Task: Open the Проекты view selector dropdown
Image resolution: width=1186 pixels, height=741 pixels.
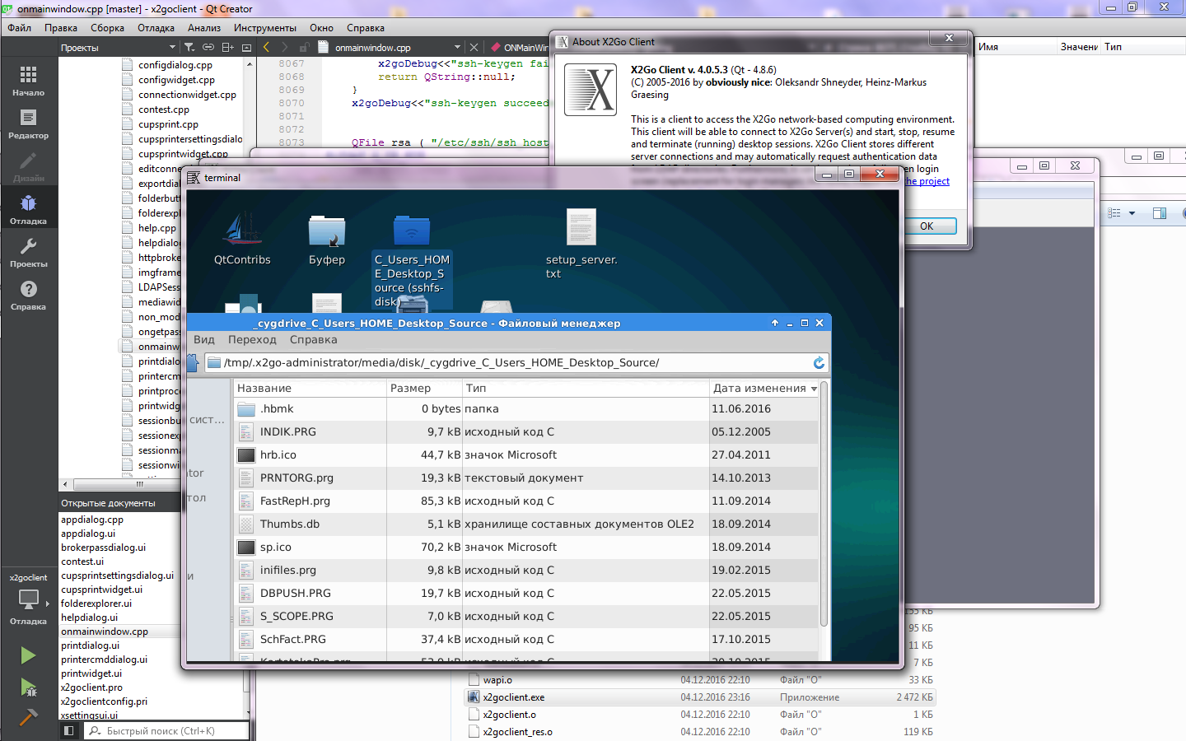Action: tap(172, 47)
